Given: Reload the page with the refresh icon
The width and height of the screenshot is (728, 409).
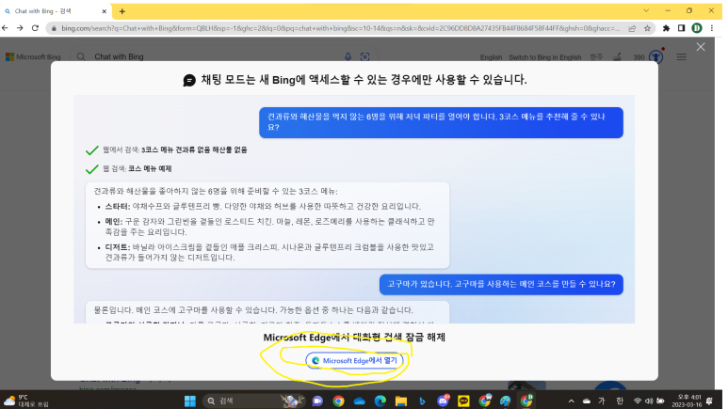Looking at the screenshot, I should (35, 28).
